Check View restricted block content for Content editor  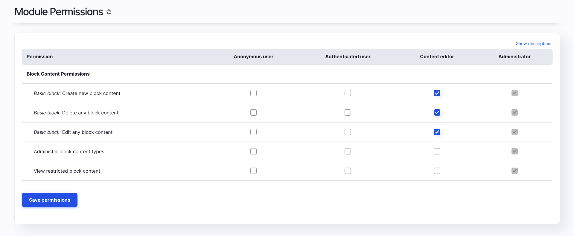click(x=437, y=171)
